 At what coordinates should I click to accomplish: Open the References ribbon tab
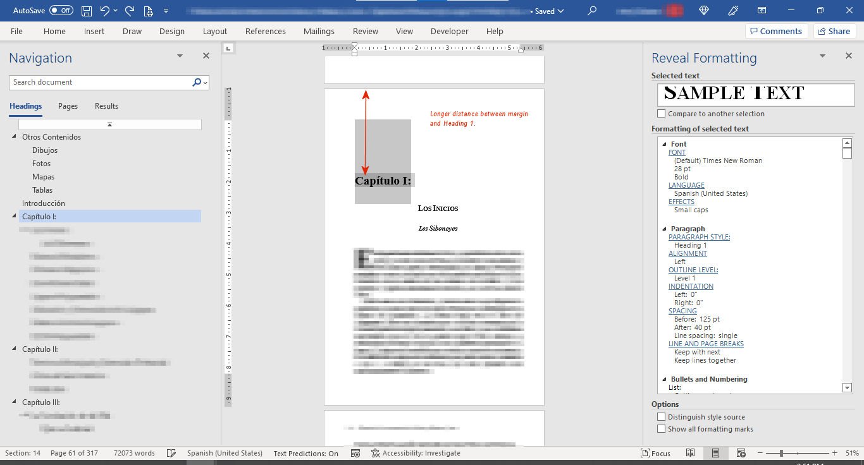click(x=266, y=31)
